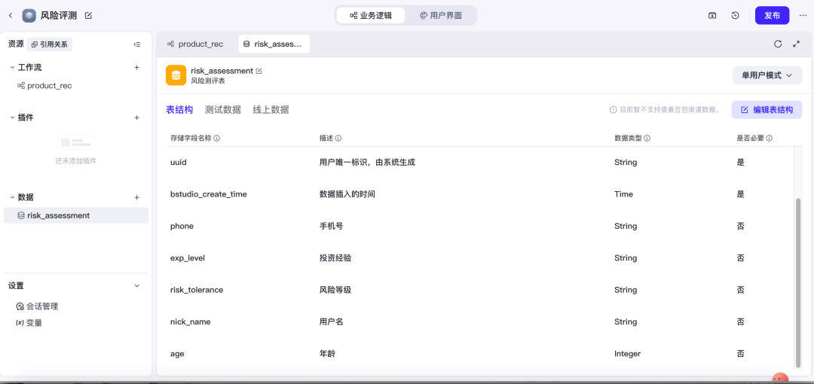Viewport: 814px width, 384px height.
Task: Collapse the 数据 section
Action: [x=13, y=197]
